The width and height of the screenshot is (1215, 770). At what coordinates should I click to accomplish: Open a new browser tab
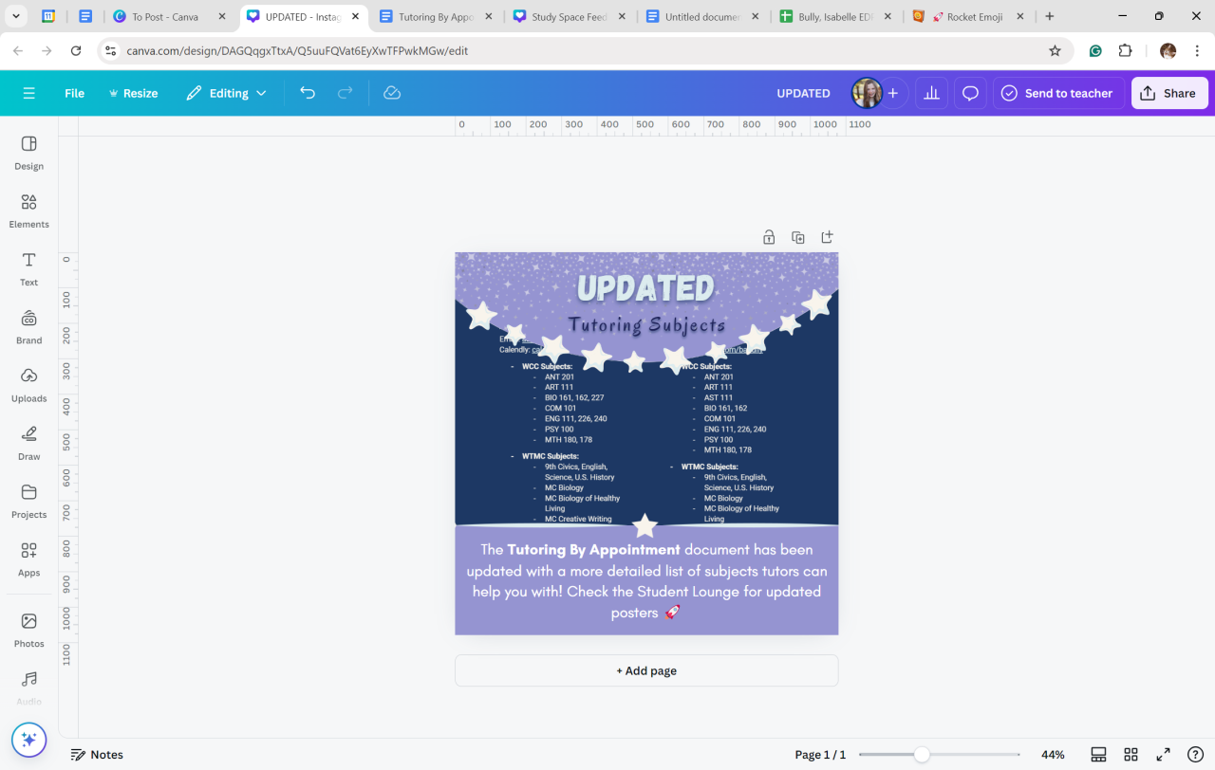[x=1050, y=17]
